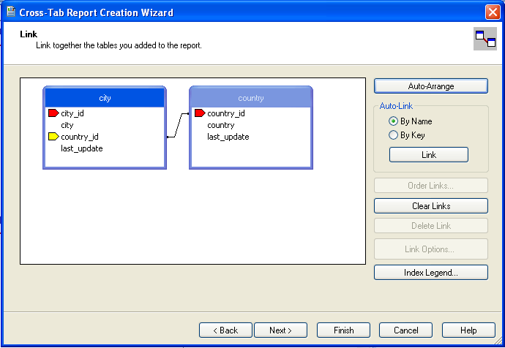Click the red key icon beside city_id
The height and width of the screenshot is (348, 505).
(x=53, y=113)
